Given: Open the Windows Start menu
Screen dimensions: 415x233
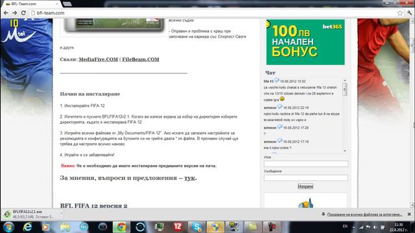Looking at the screenshot, I should point(8,227).
